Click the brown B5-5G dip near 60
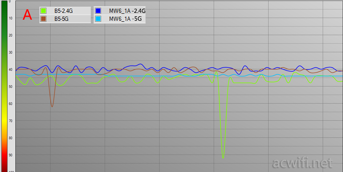343x172 pixels. click(52, 106)
